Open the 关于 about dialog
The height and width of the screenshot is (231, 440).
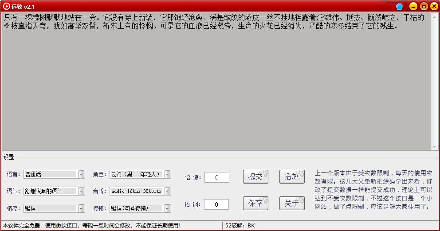click(291, 203)
